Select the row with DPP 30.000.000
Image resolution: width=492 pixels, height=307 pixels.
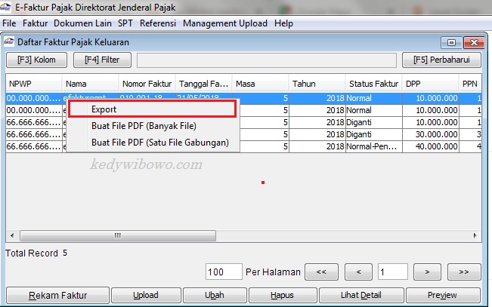(x=243, y=134)
